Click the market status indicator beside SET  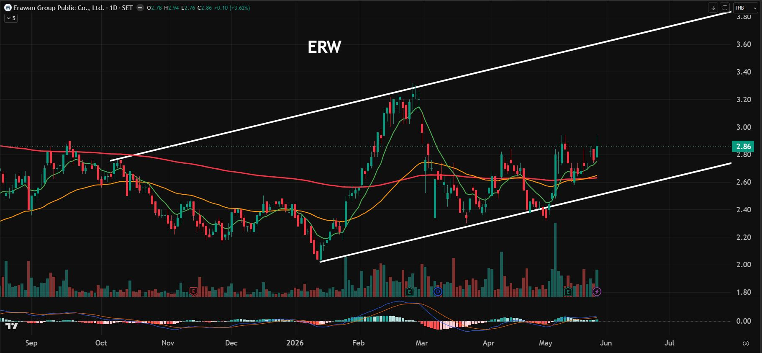139,8
